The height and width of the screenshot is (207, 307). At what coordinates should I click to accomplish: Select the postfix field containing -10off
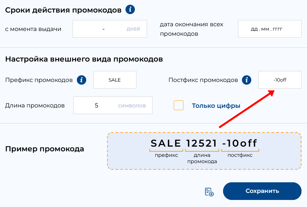point(280,80)
